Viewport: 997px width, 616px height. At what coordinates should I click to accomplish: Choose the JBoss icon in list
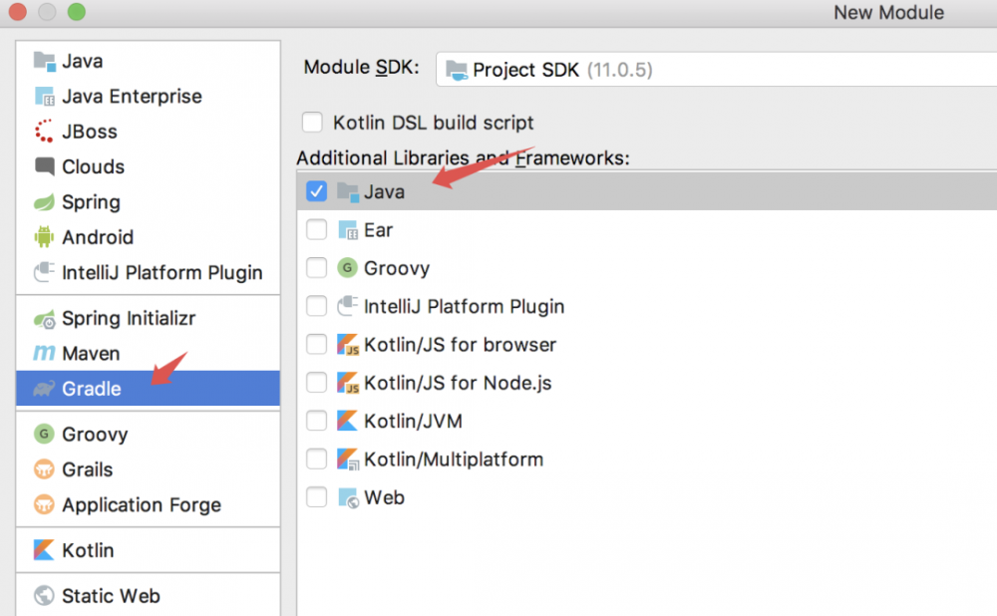click(44, 132)
